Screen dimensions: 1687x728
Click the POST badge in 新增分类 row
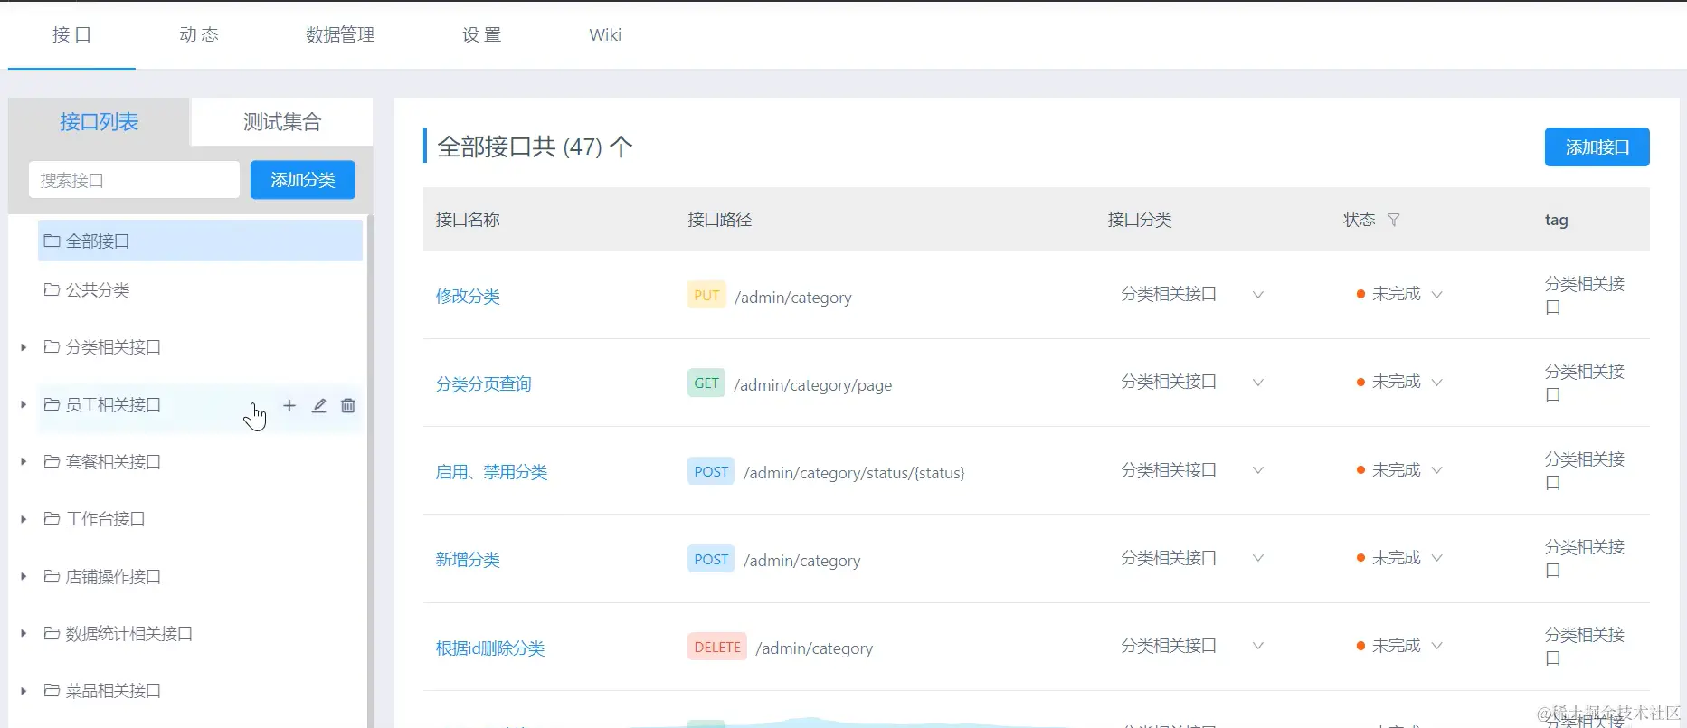point(711,560)
